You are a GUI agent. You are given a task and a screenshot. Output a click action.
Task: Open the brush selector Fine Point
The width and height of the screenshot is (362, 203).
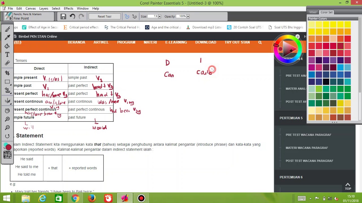click(x=29, y=16)
